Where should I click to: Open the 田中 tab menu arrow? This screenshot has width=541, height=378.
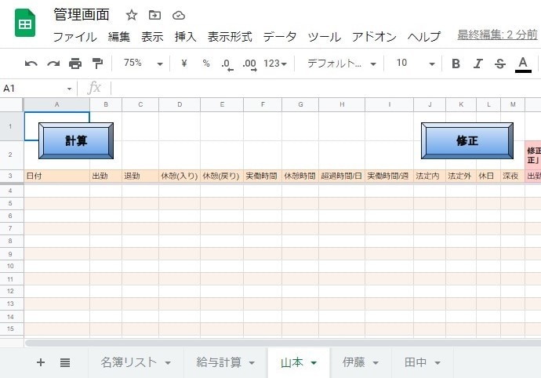(x=438, y=363)
